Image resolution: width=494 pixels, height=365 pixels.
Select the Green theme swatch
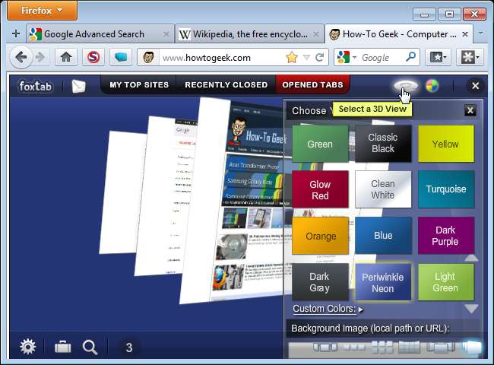coord(320,144)
